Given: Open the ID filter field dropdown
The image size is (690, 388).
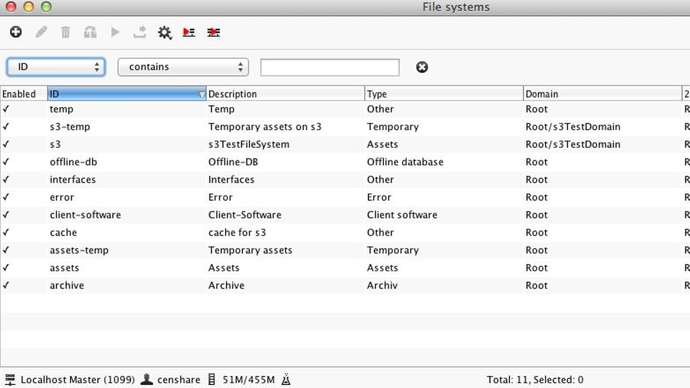Looking at the screenshot, I should [56, 67].
